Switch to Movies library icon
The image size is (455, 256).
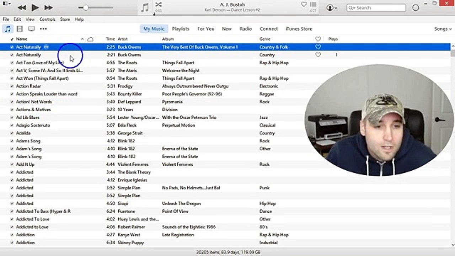[x=20, y=29]
